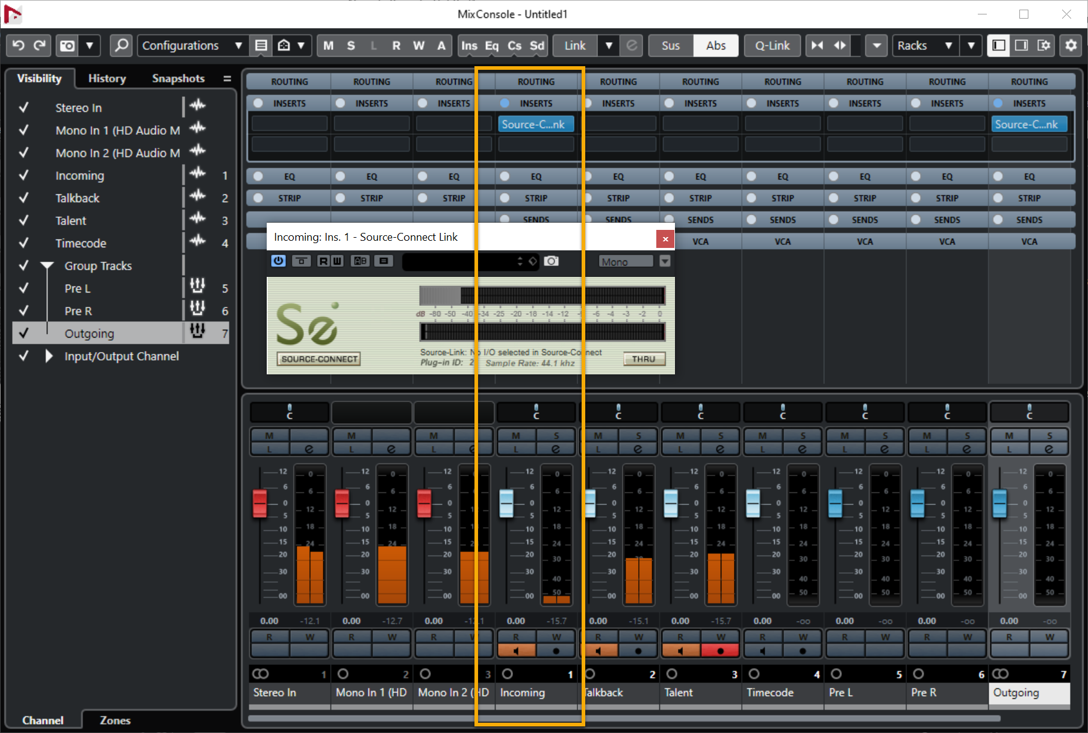Click the plug-in snapshot camera icon
The image size is (1088, 733).
(551, 261)
